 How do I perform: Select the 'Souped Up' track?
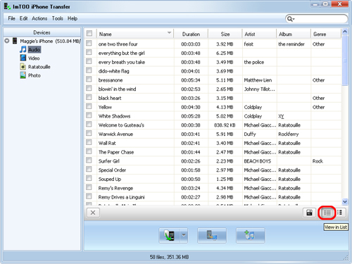pos(110,179)
